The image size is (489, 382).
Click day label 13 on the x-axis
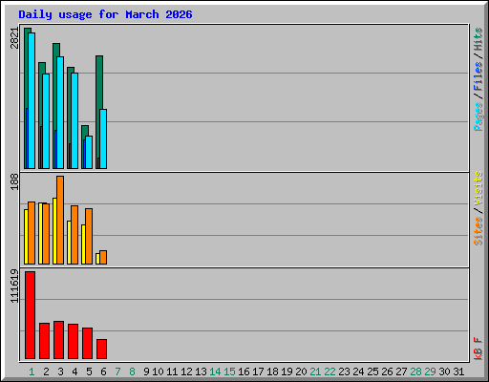pos(201,371)
